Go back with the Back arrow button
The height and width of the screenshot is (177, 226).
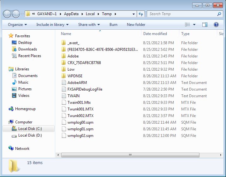tap(7, 14)
